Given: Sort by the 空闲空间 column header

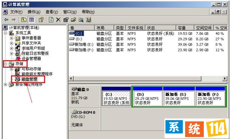Looking at the screenshot, I should [204, 28].
